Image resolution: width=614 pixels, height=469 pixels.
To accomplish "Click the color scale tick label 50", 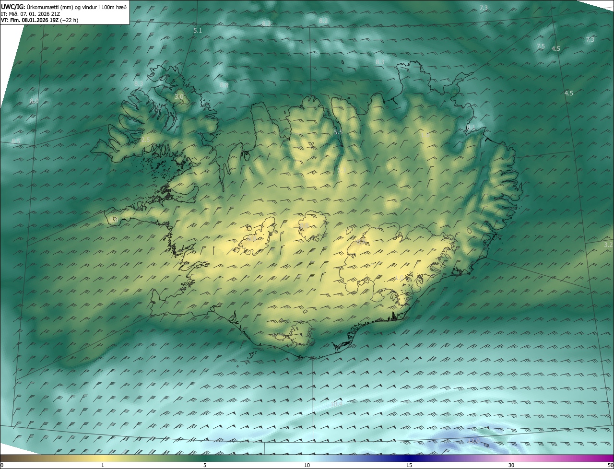I will click(610, 465).
